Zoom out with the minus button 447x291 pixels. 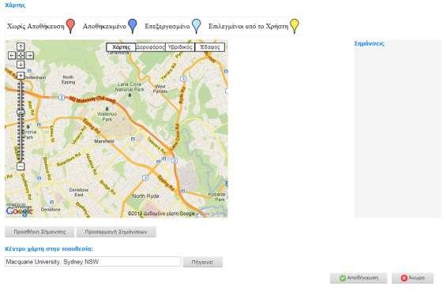coord(21,166)
